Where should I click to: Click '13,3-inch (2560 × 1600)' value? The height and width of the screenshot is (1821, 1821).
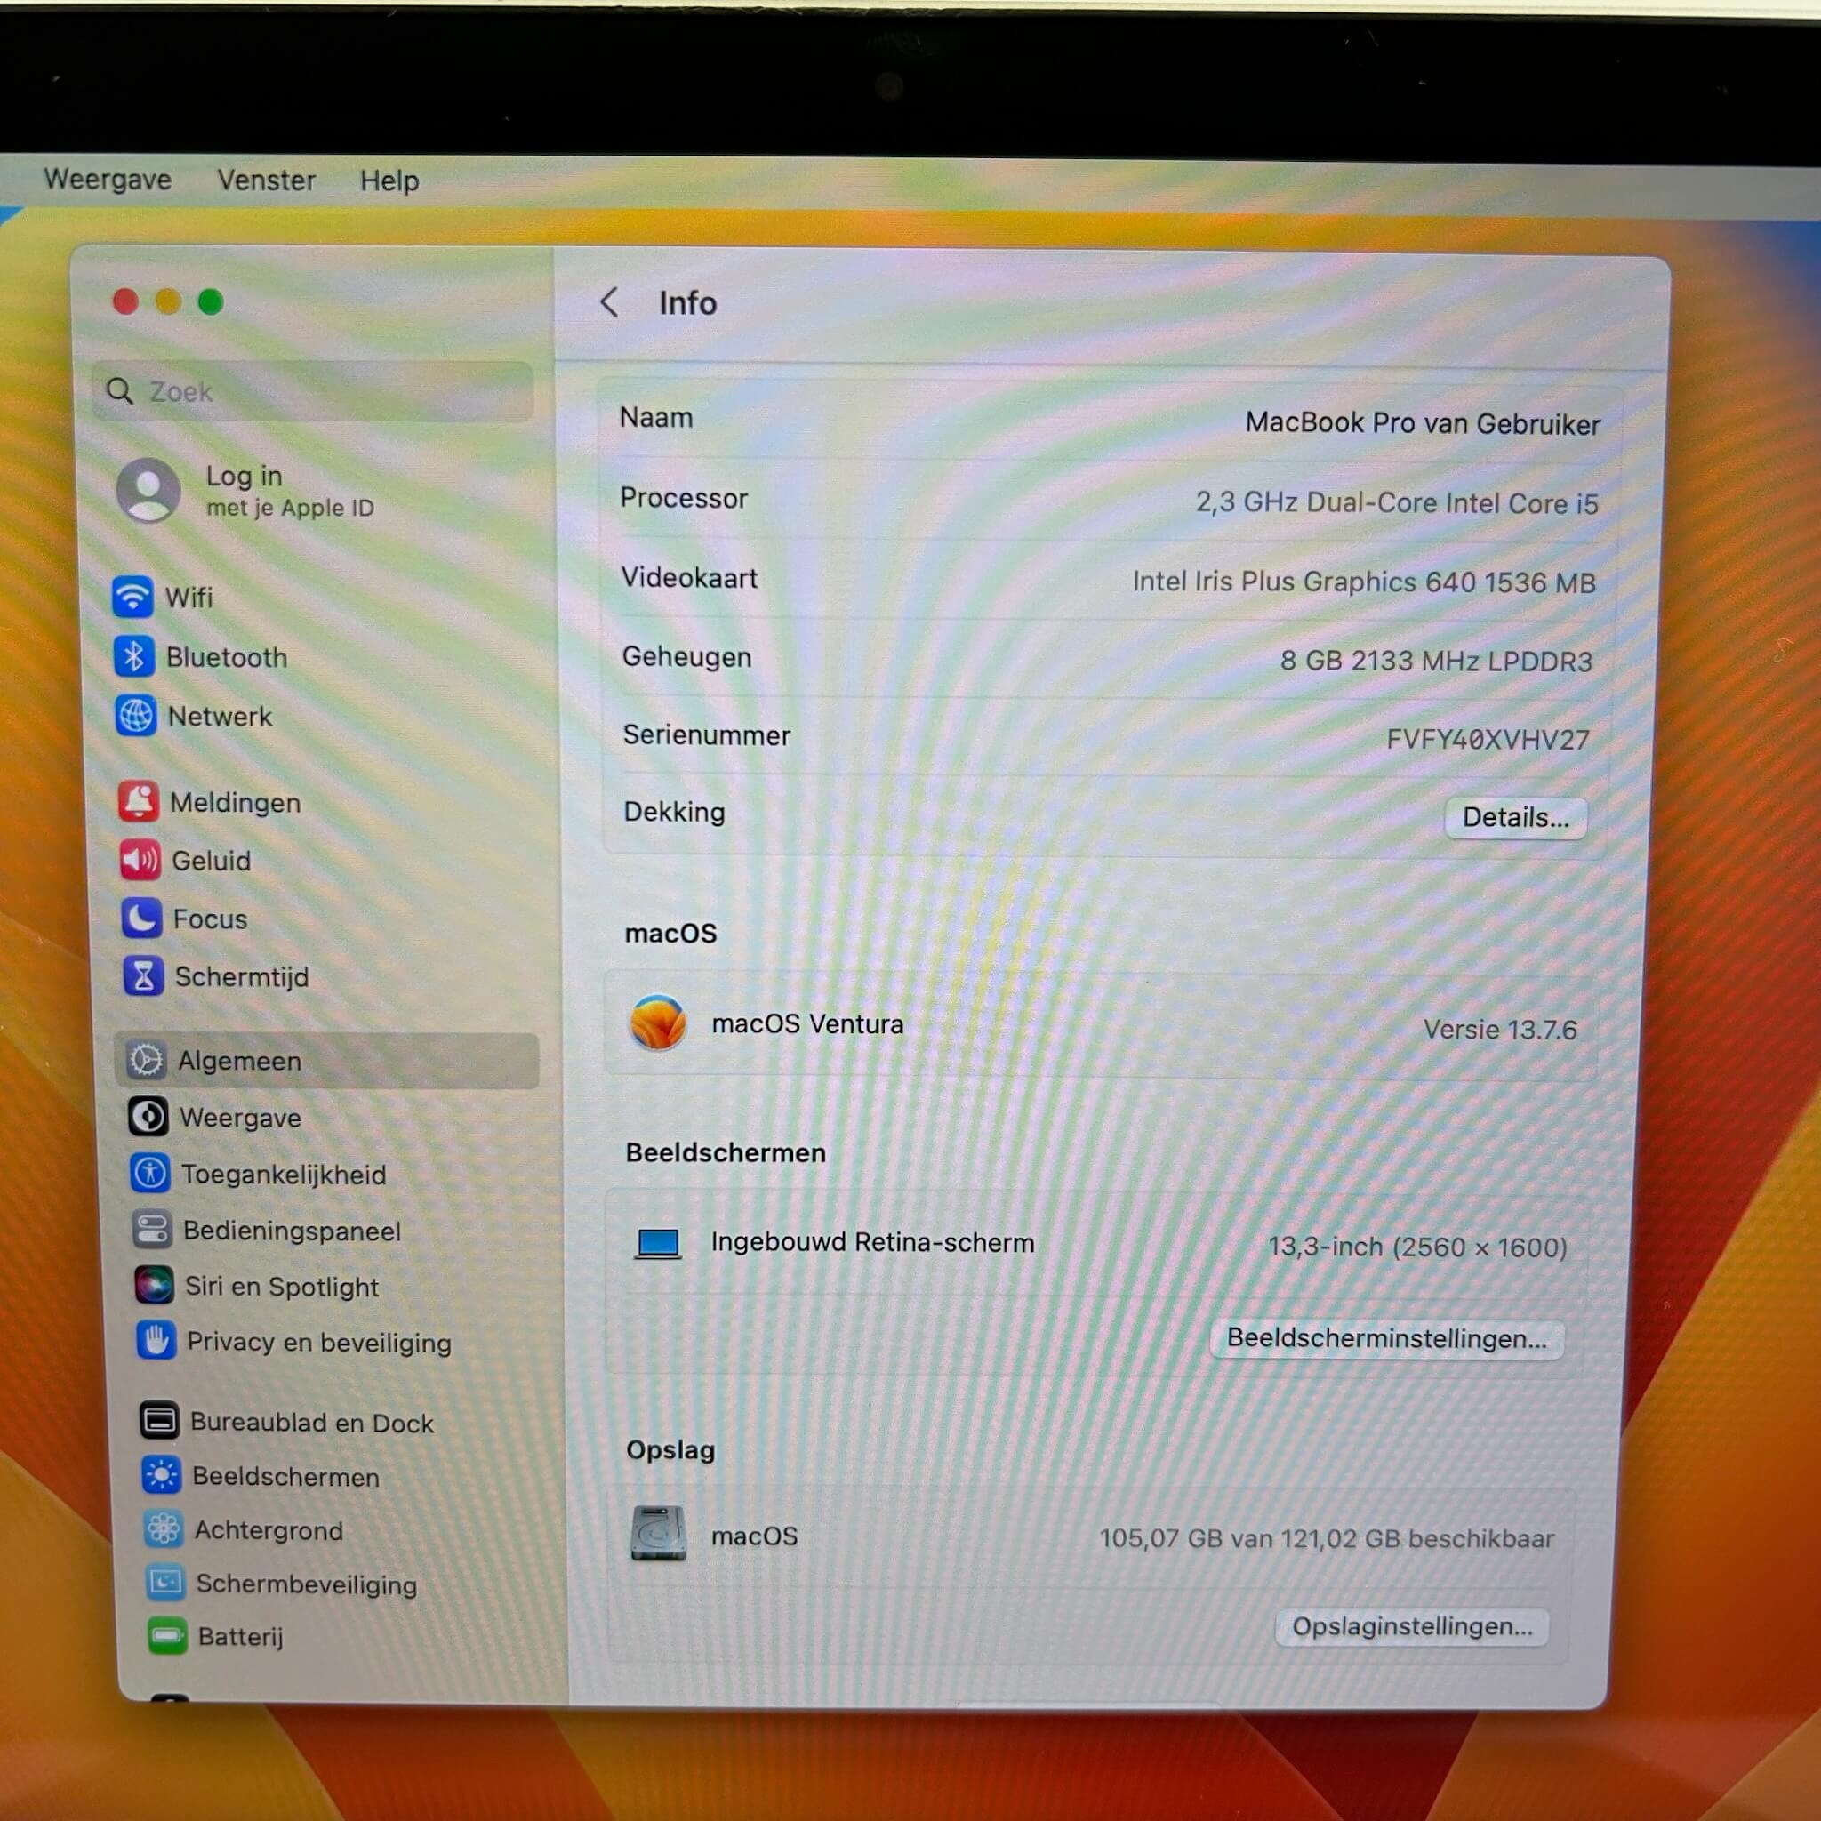point(1417,1247)
